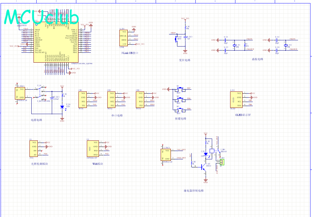Click the Y1 crystal oscillator symbol
Screen dimensions: 312x217
(235, 45)
